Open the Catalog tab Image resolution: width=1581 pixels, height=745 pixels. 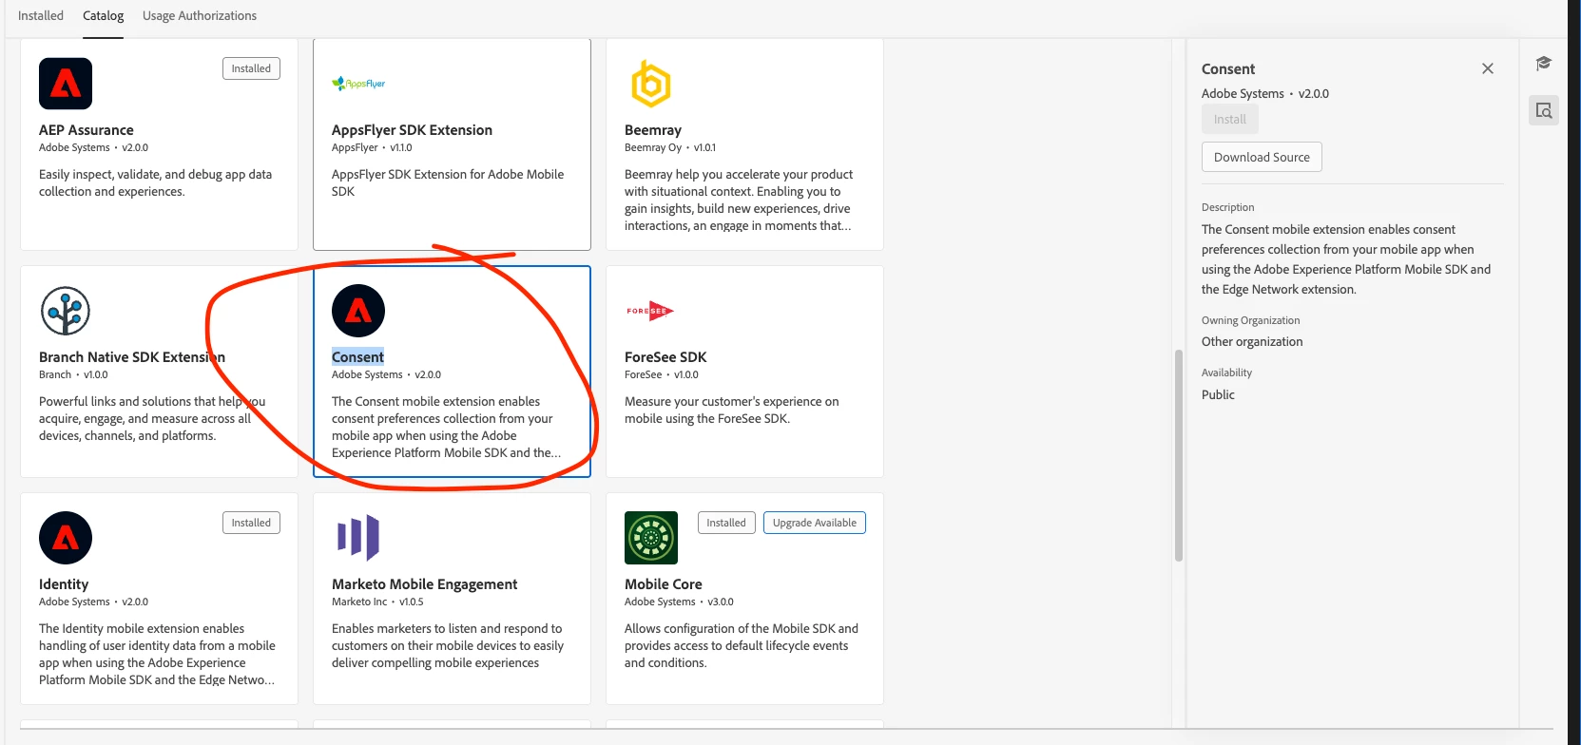(x=103, y=15)
